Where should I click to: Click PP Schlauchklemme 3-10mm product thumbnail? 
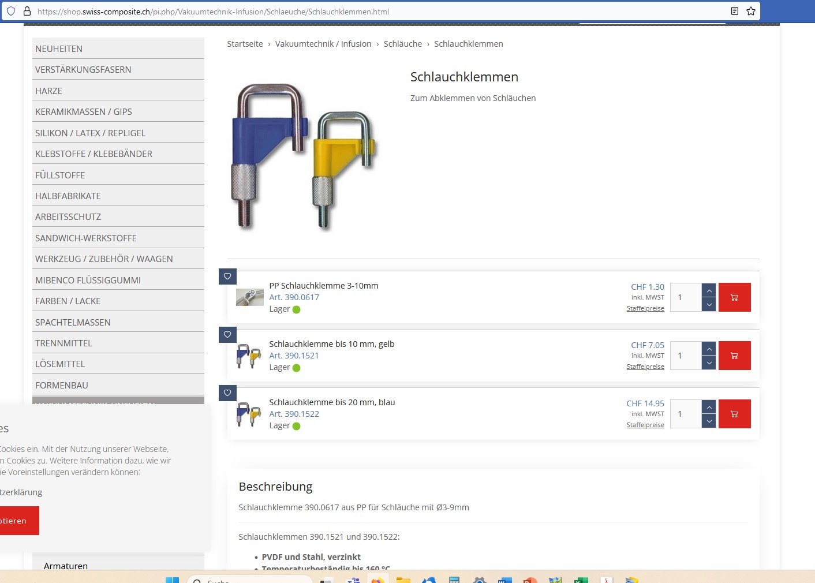pos(250,297)
